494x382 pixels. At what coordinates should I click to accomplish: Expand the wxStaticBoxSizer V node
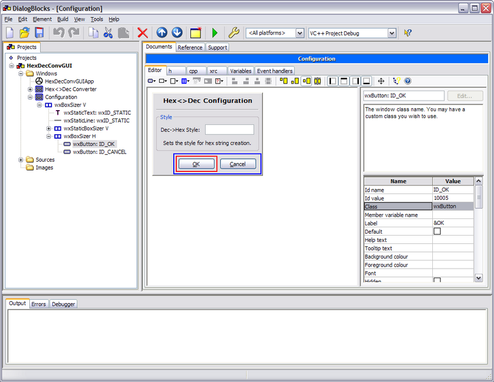point(49,129)
